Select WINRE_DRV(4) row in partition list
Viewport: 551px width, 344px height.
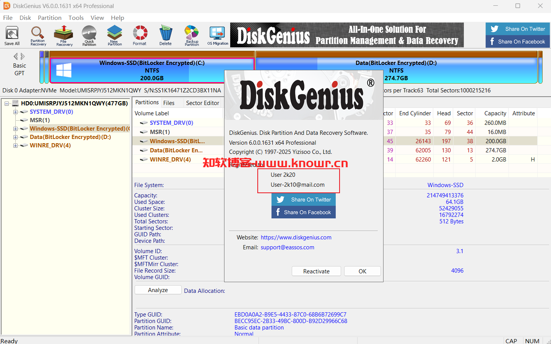(x=170, y=159)
